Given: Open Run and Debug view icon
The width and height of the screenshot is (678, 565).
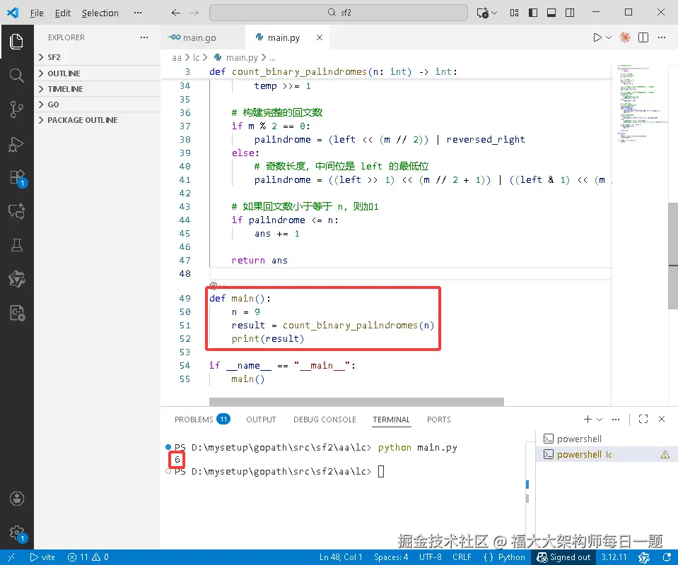Looking at the screenshot, I should click(16, 144).
